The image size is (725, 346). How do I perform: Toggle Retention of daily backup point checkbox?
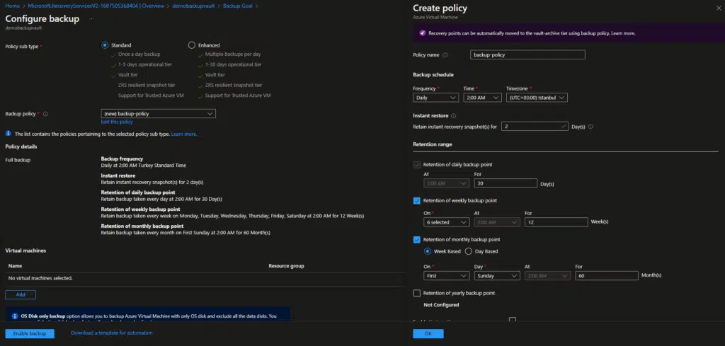pyautogui.click(x=416, y=164)
